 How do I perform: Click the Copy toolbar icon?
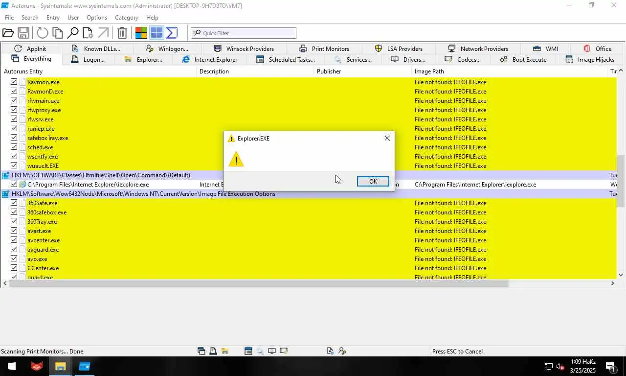pos(58,33)
